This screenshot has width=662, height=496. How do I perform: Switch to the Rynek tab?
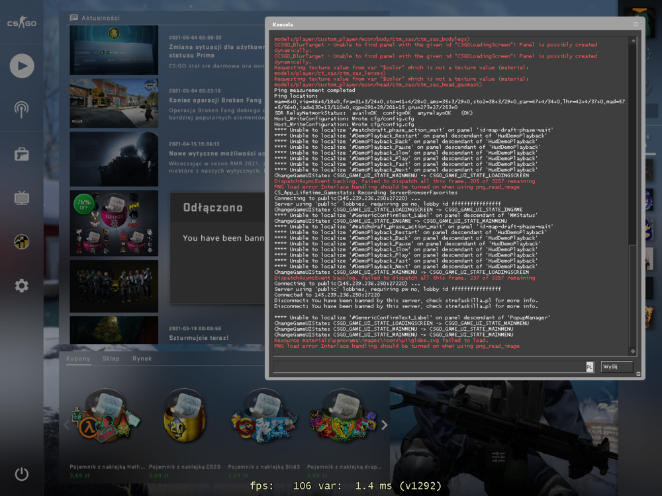(142, 358)
